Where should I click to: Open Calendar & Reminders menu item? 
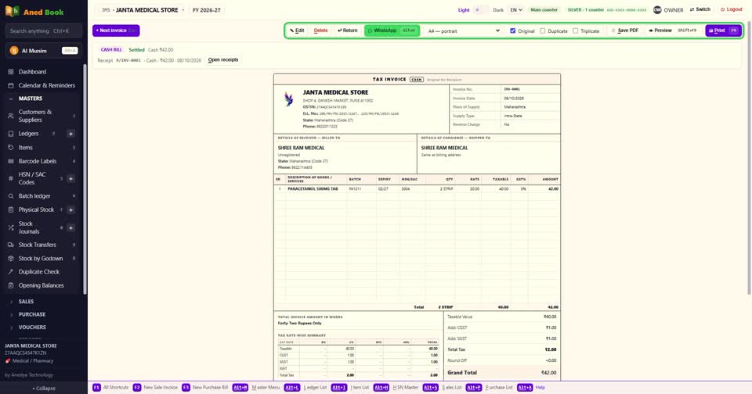coord(42,85)
